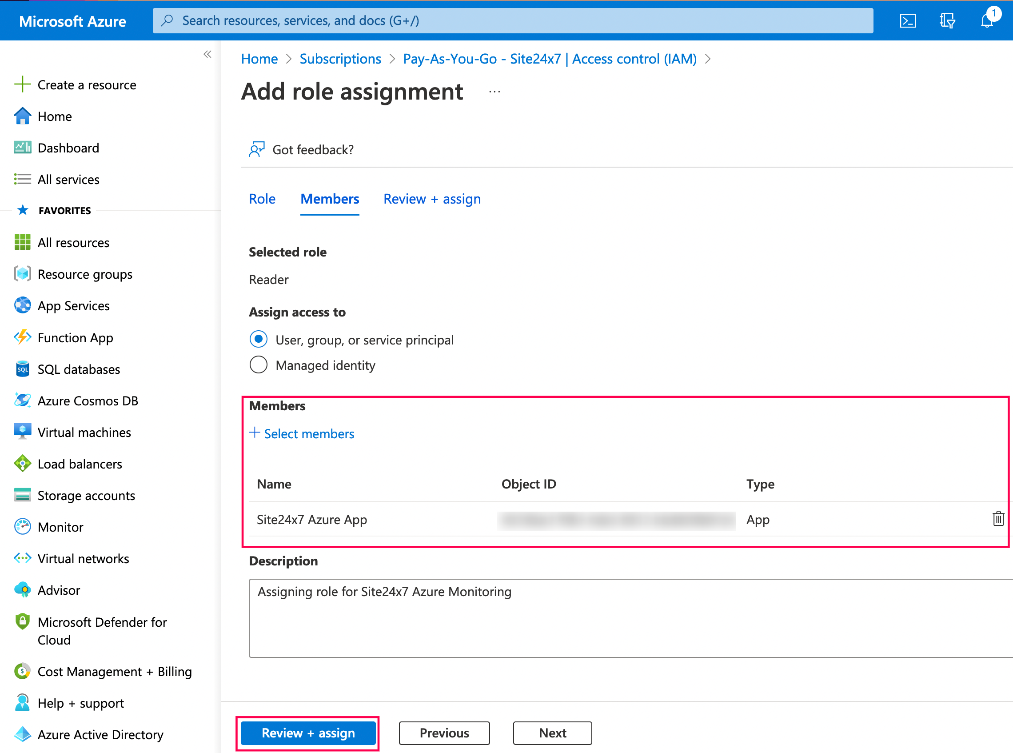Viewport: 1013px width, 753px height.
Task: Open the Directories and subscriptions filter
Action: tap(947, 20)
